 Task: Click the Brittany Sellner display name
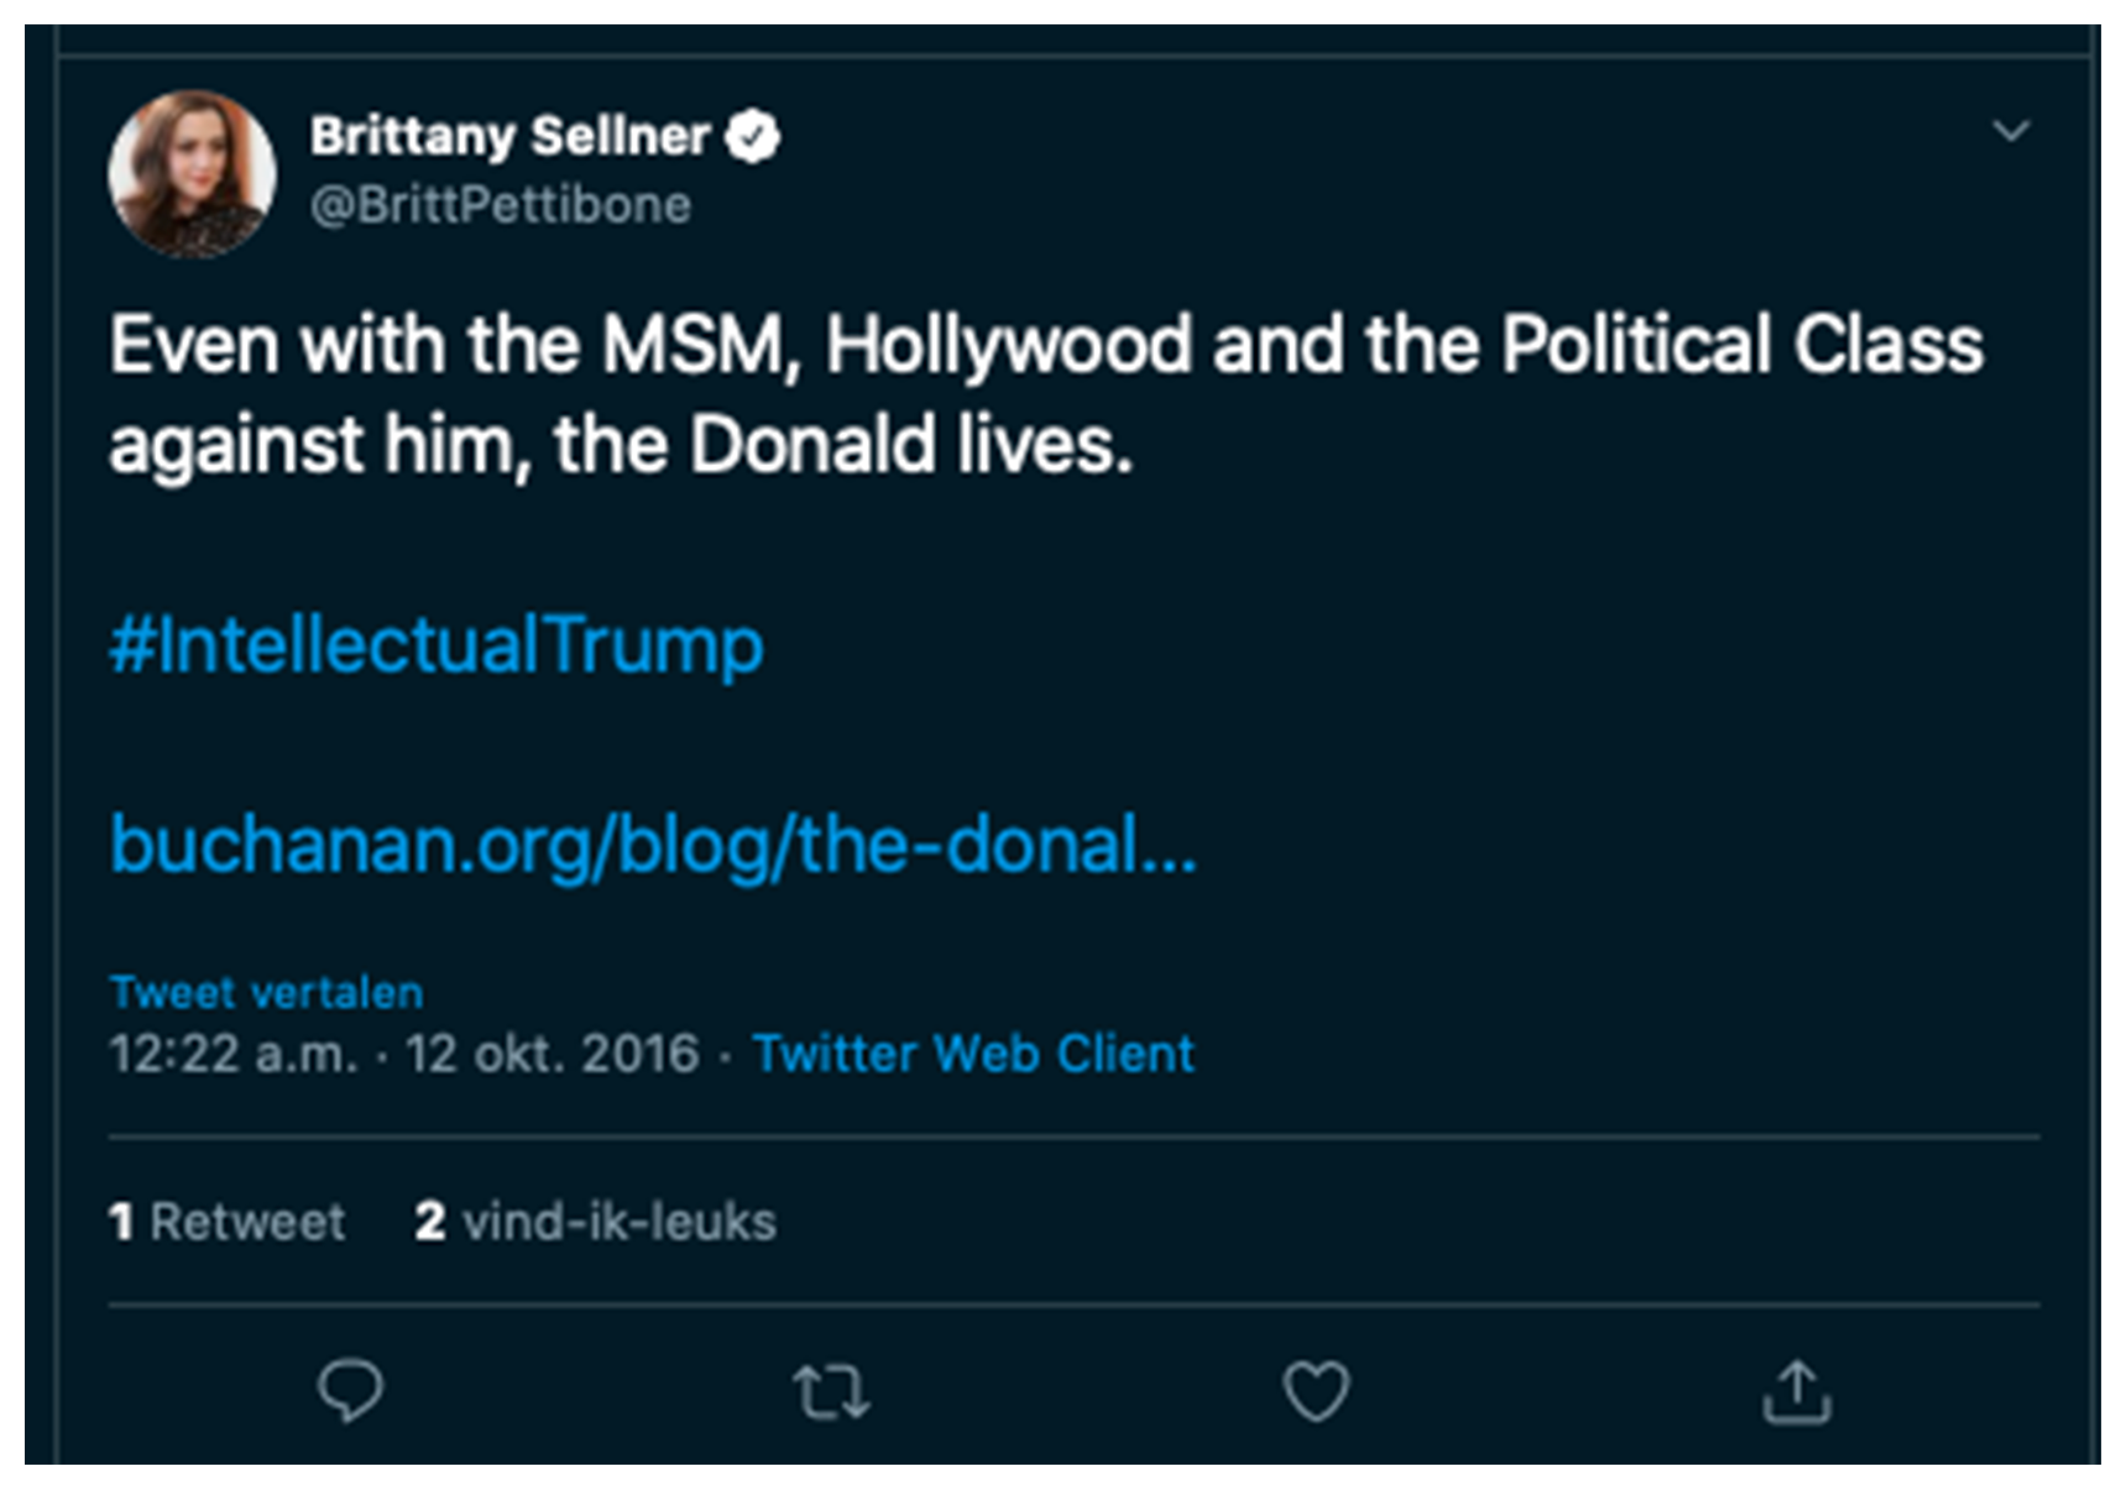point(510,137)
